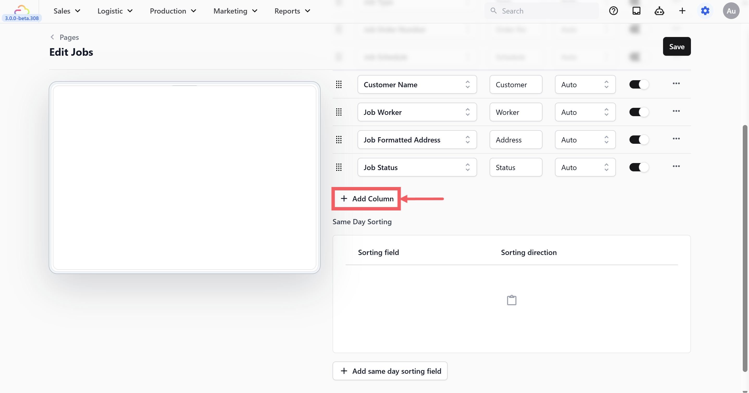Click the Au user avatar
Viewport: 749px width, 393px height.
point(731,11)
